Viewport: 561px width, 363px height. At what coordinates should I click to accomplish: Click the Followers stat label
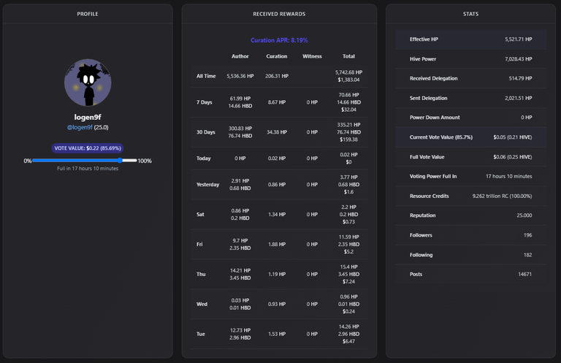point(421,235)
